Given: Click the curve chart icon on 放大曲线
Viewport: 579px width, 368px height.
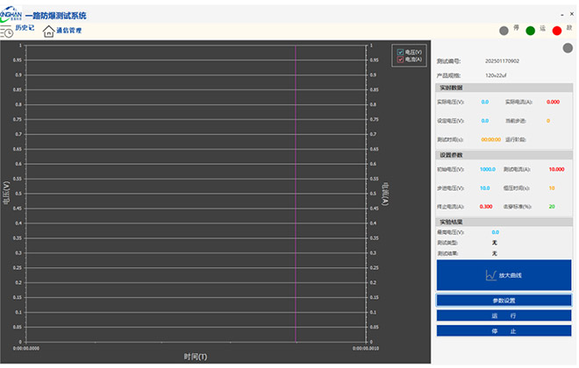Looking at the screenshot, I should pos(491,275).
